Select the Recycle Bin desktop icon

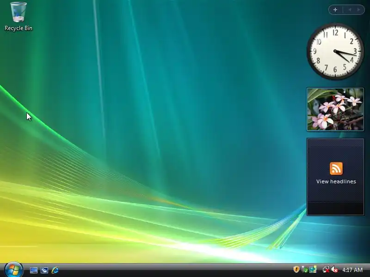tap(18, 17)
